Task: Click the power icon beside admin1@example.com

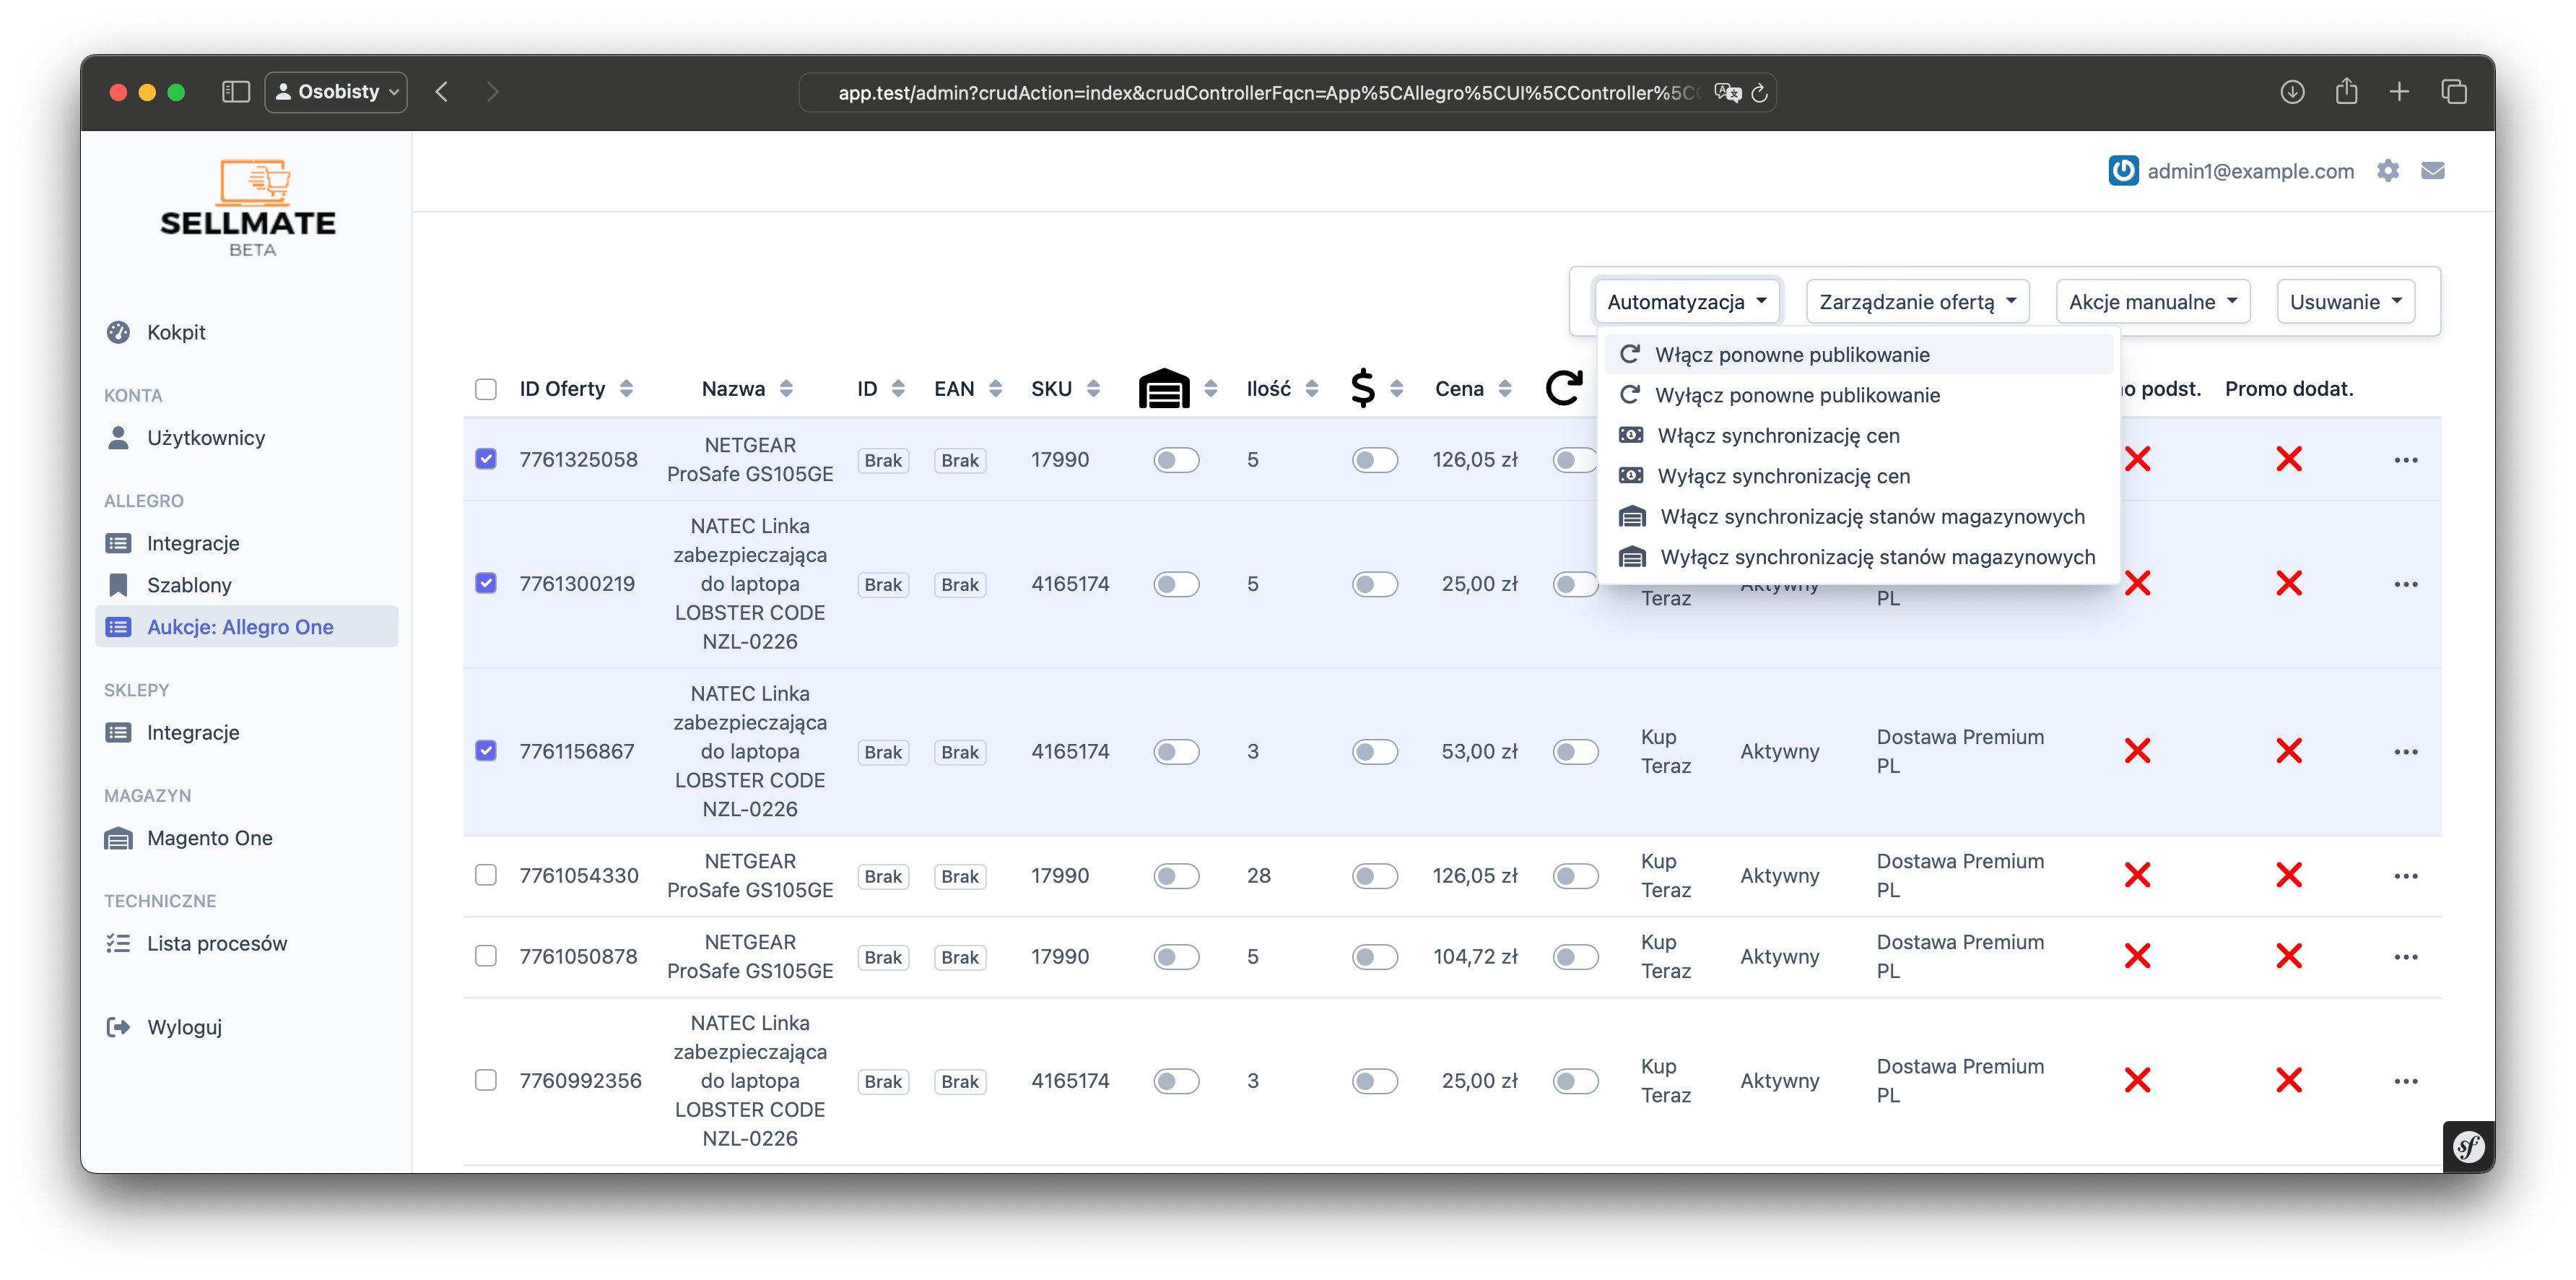Action: point(2123,170)
